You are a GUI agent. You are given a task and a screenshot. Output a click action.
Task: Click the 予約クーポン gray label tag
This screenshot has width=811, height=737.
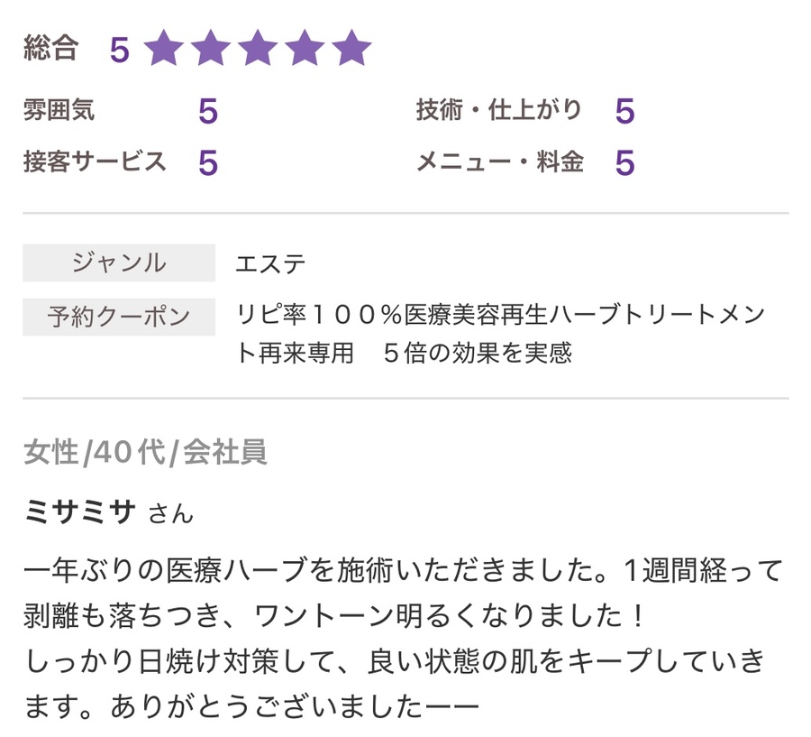pyautogui.click(x=119, y=317)
